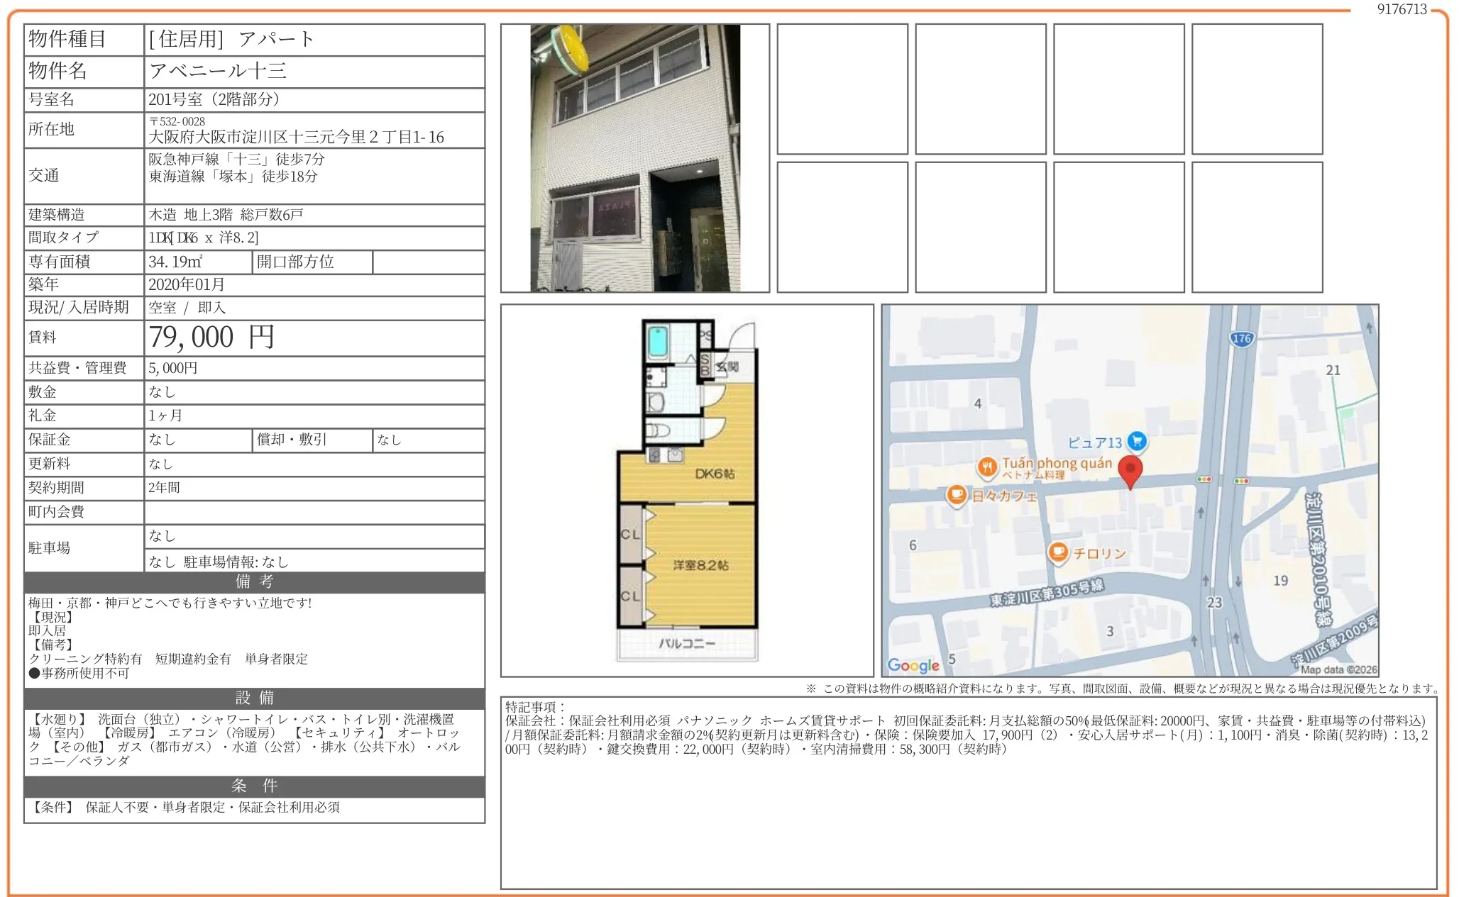Click the bathtub icon in floor plan

(658, 342)
